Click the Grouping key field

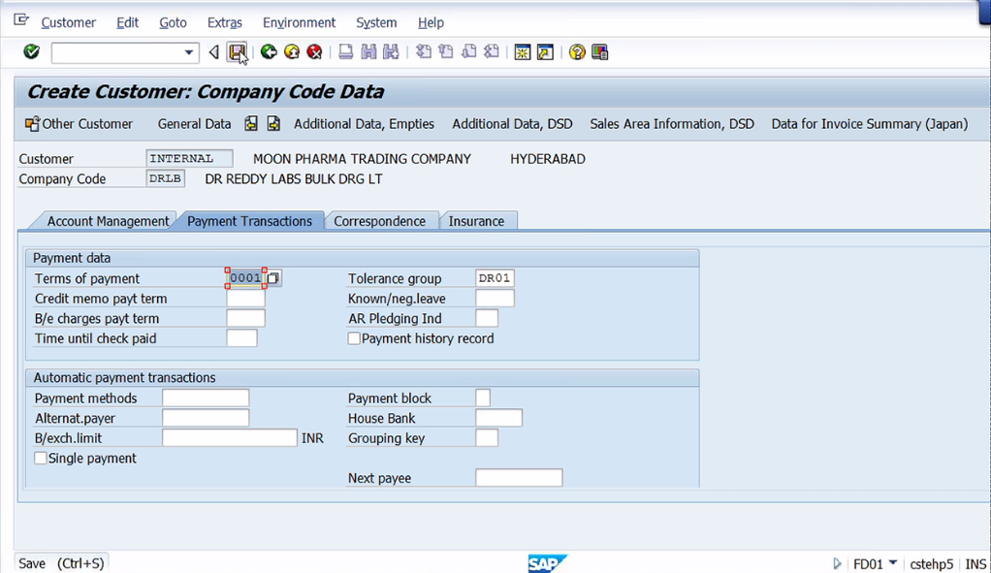[x=487, y=438]
